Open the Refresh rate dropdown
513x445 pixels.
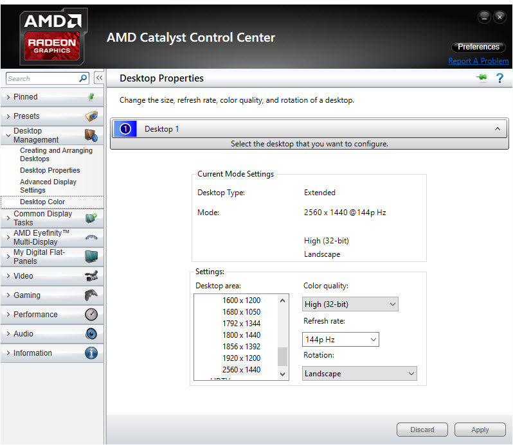tap(340, 340)
